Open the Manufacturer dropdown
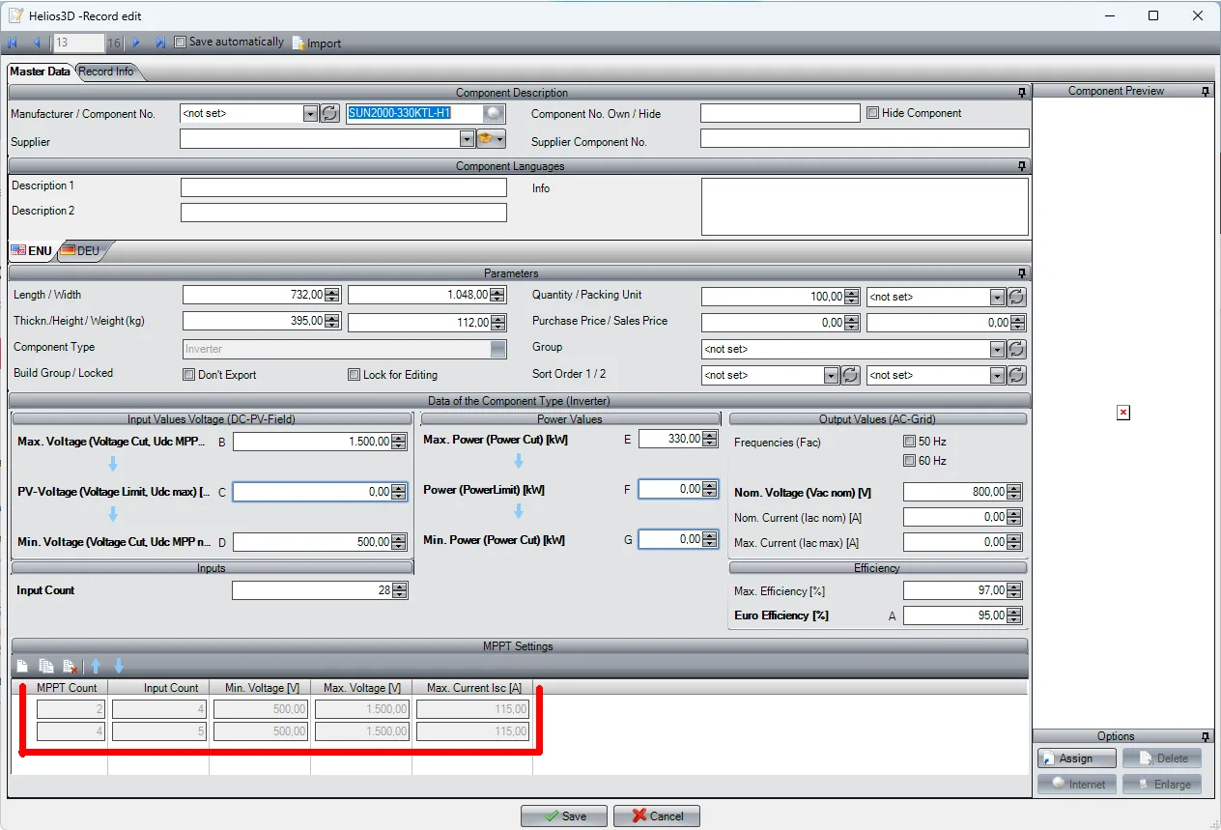The height and width of the screenshot is (830, 1221). pyautogui.click(x=310, y=114)
